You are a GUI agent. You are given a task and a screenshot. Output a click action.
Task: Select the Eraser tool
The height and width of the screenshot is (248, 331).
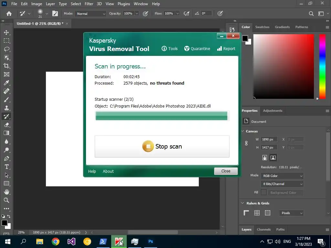coord(6,125)
